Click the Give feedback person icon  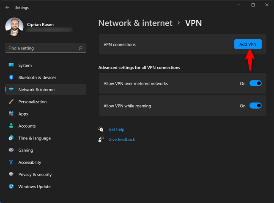pyautogui.click(x=101, y=140)
